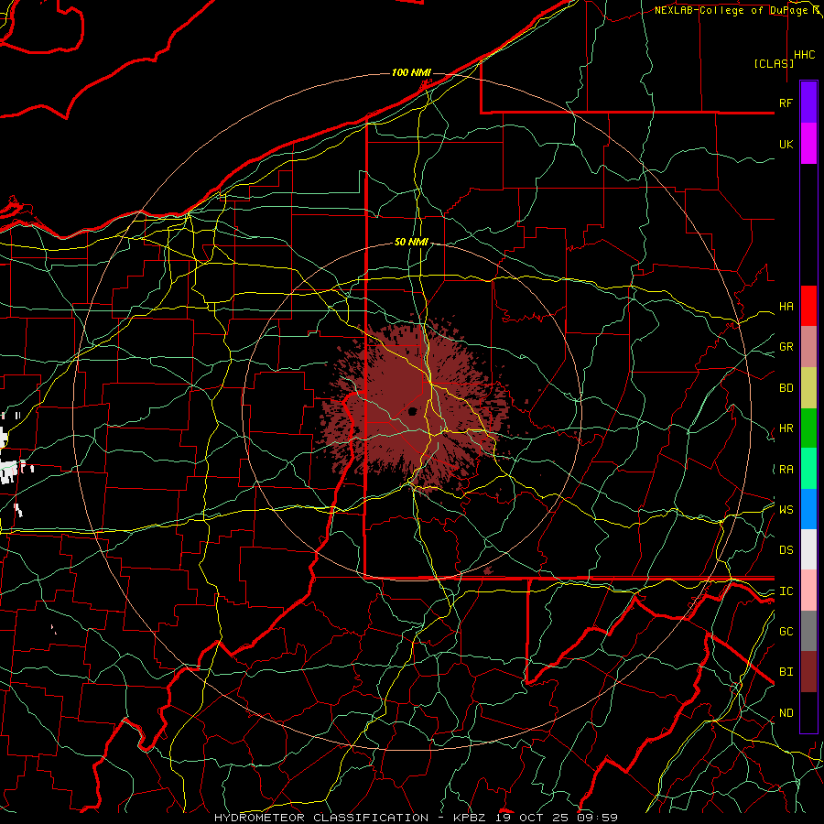Click the white DS legend swatch
824x824 pixels.
[808, 549]
